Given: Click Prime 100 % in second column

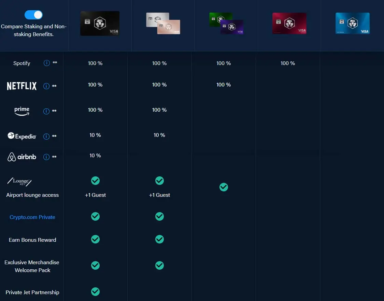Looking at the screenshot, I should point(159,110).
